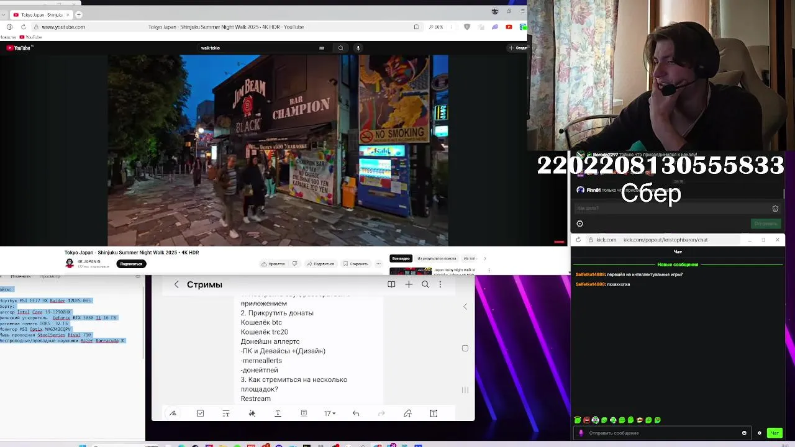This screenshot has width=795, height=447.
Task: Search within the Стримы note
Action: (x=425, y=284)
